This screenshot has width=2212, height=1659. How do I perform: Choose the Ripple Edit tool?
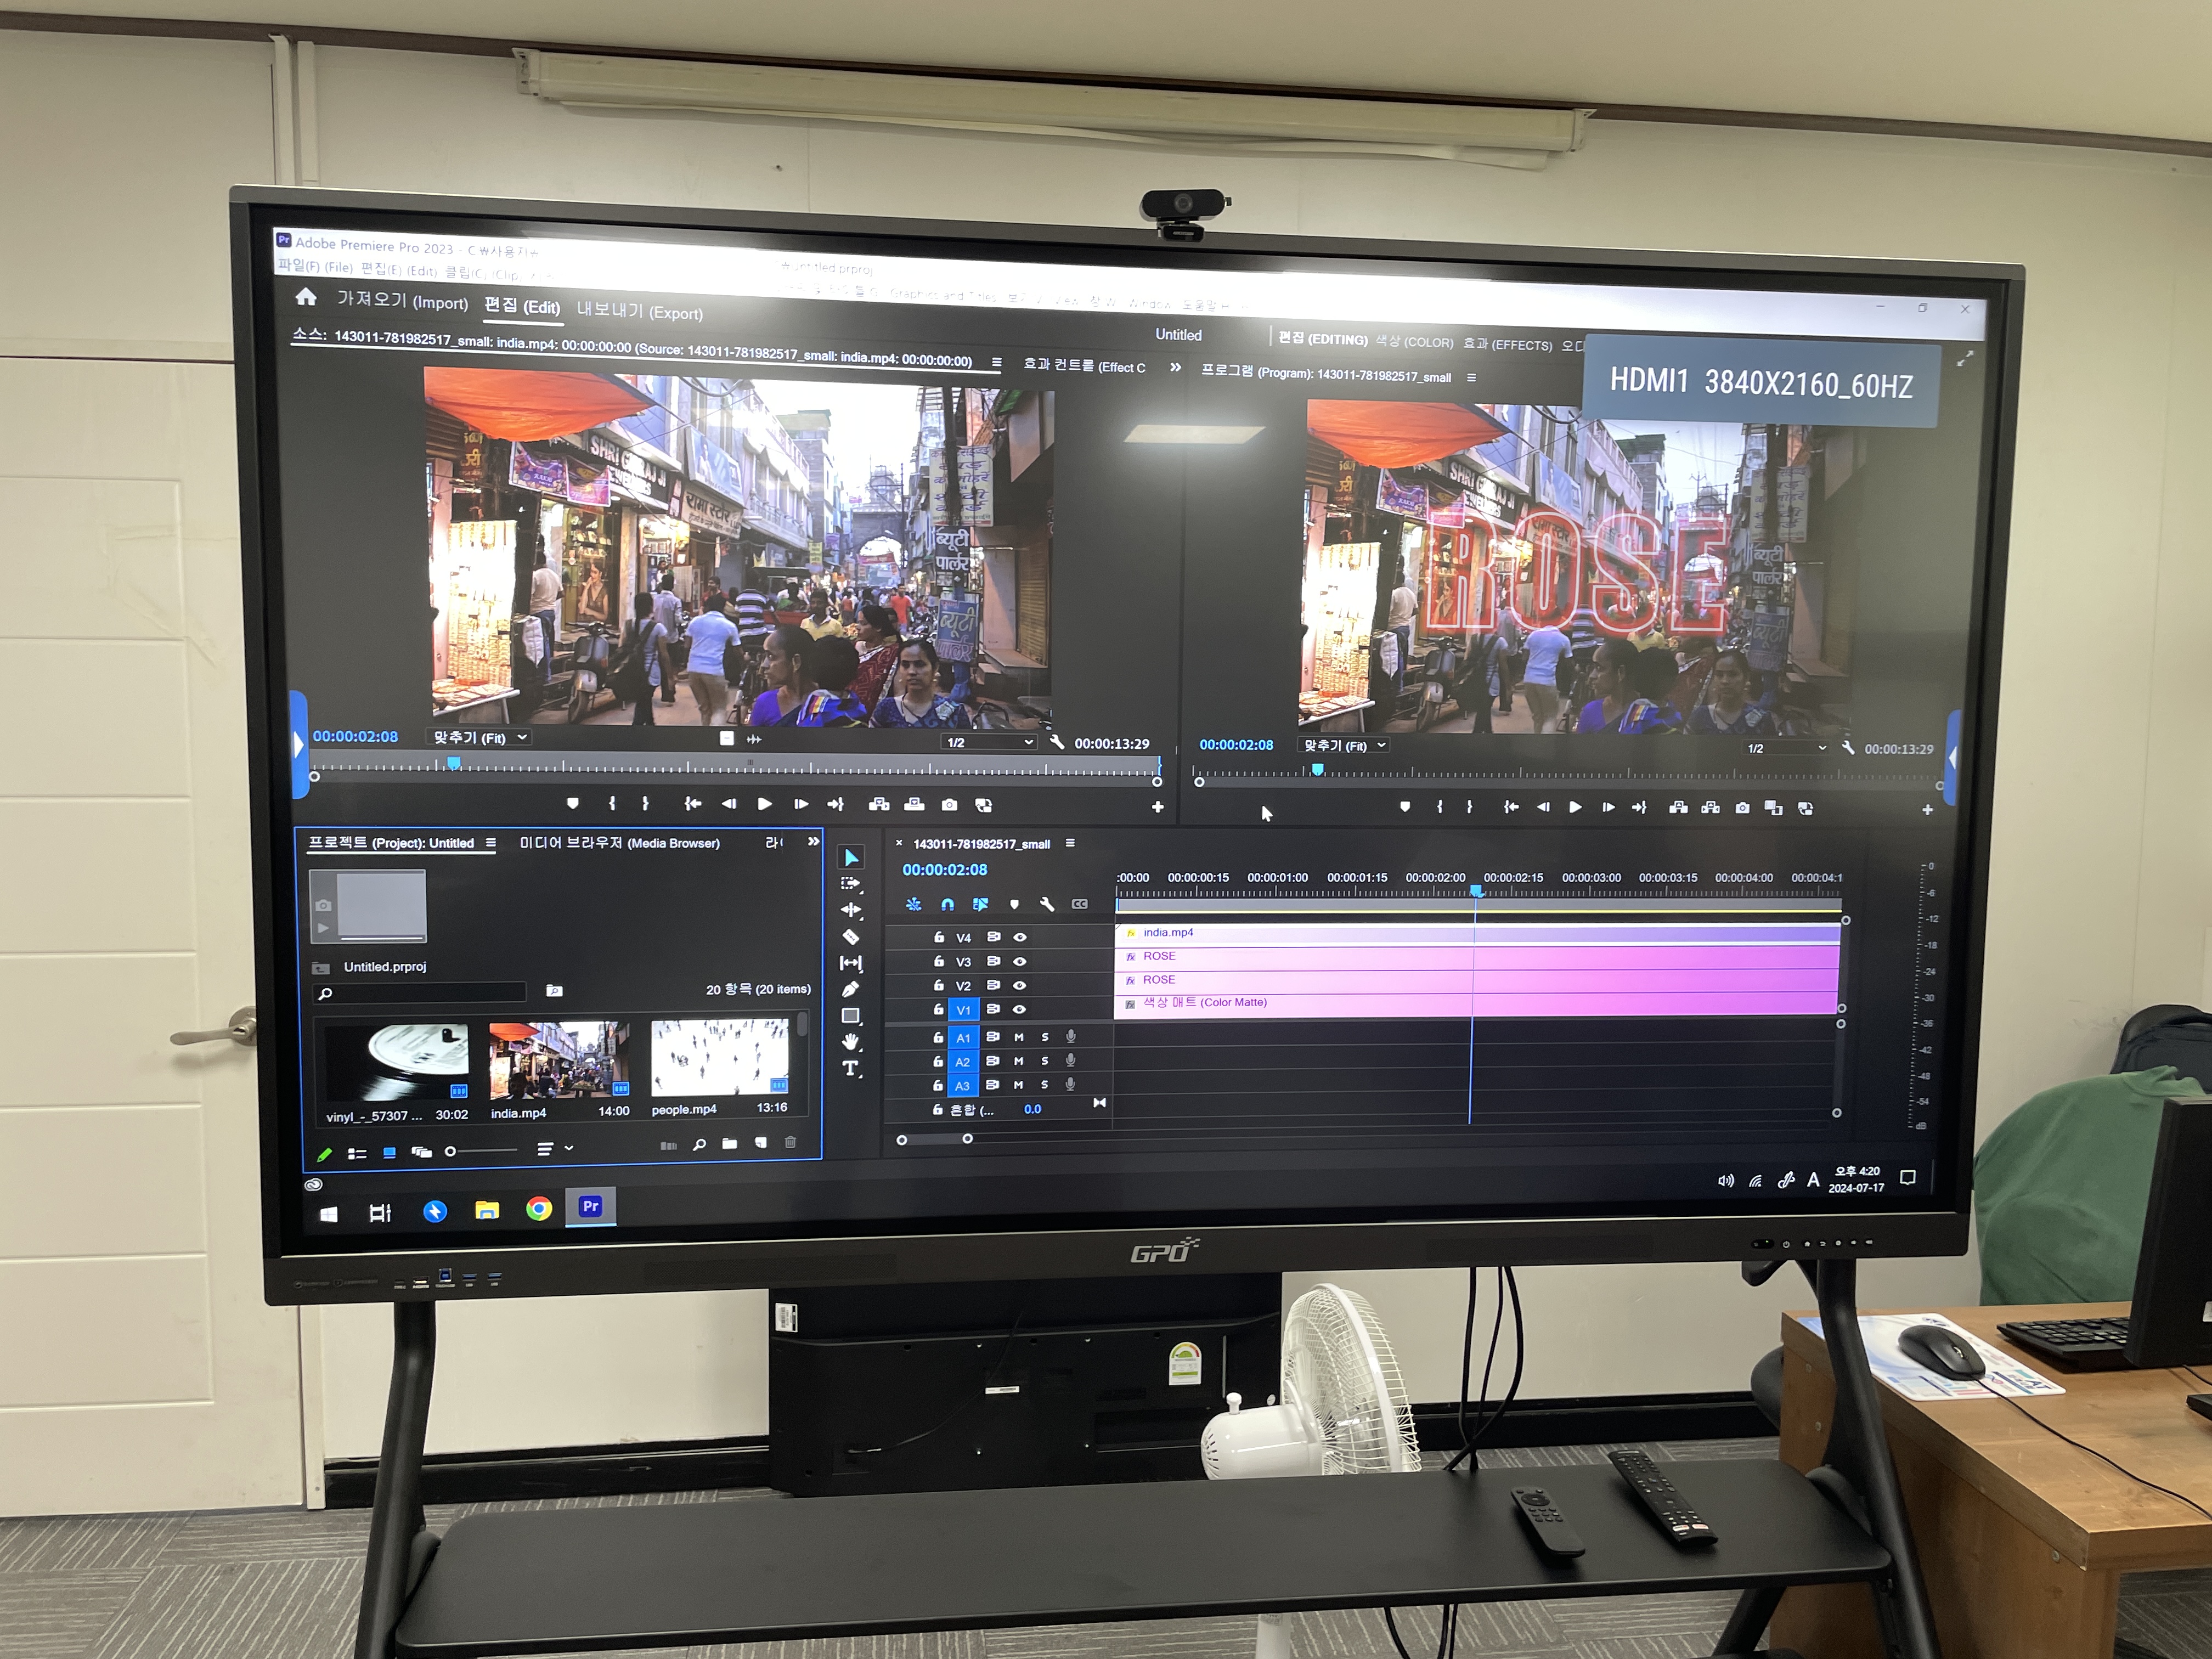(850, 910)
